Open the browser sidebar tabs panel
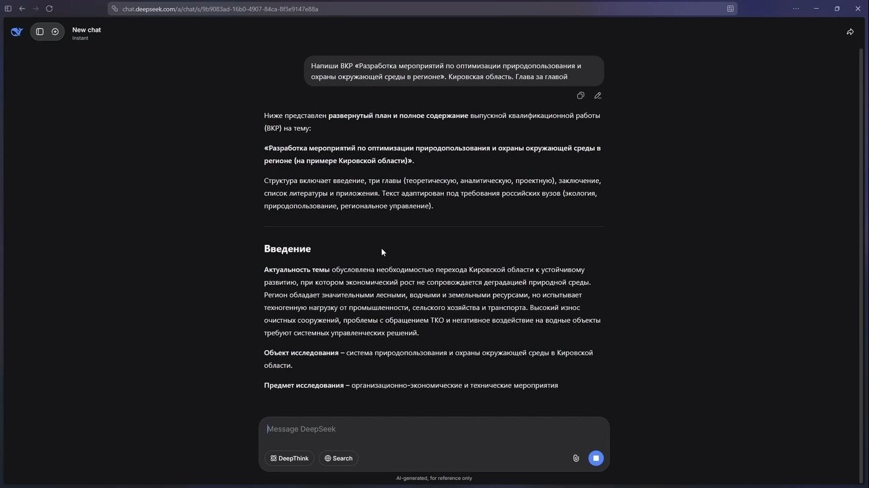 [8, 9]
